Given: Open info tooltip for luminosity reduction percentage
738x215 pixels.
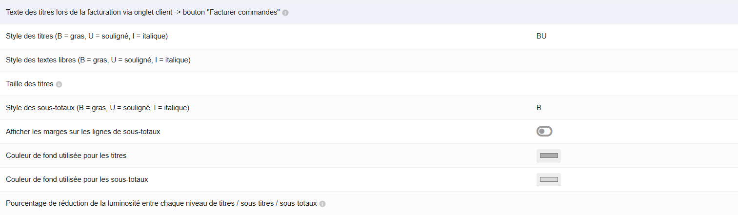Looking at the screenshot, I should click(x=322, y=204).
